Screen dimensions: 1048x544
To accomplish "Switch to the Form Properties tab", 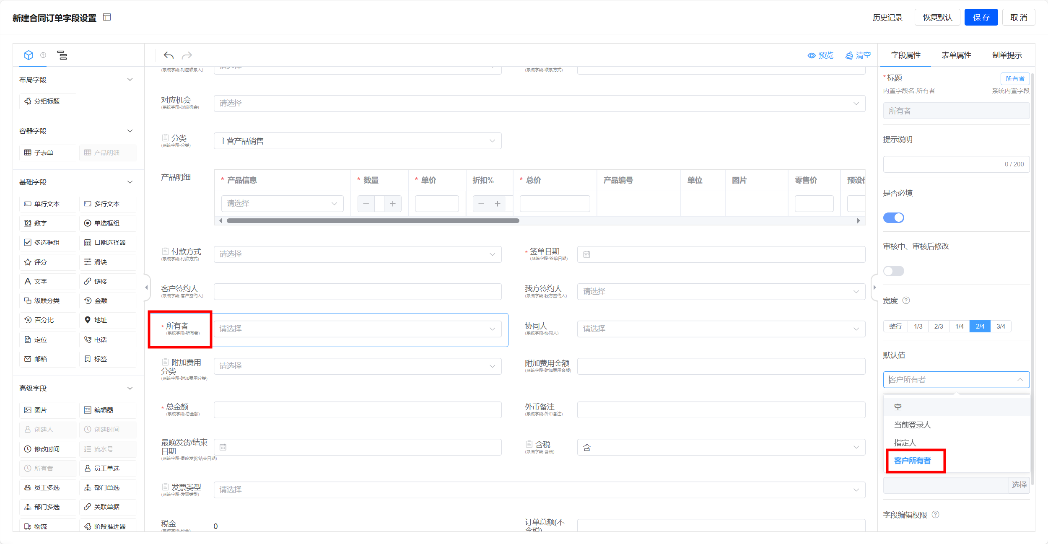I will (x=956, y=55).
